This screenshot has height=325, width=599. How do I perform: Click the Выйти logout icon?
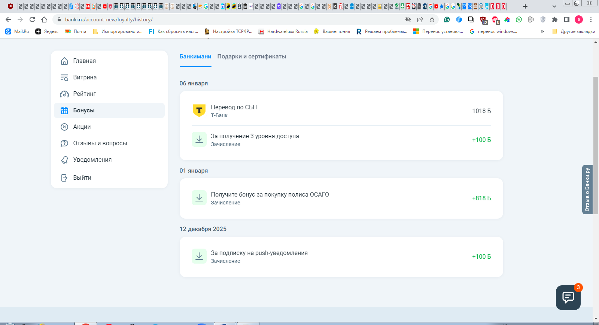tap(64, 178)
